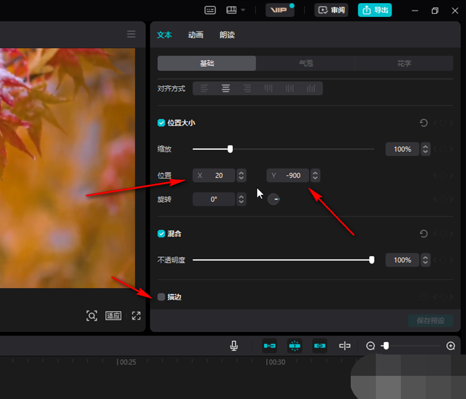The height and width of the screenshot is (399, 466).
Task: Open the layout dropdown in title bar
Action: click(236, 10)
